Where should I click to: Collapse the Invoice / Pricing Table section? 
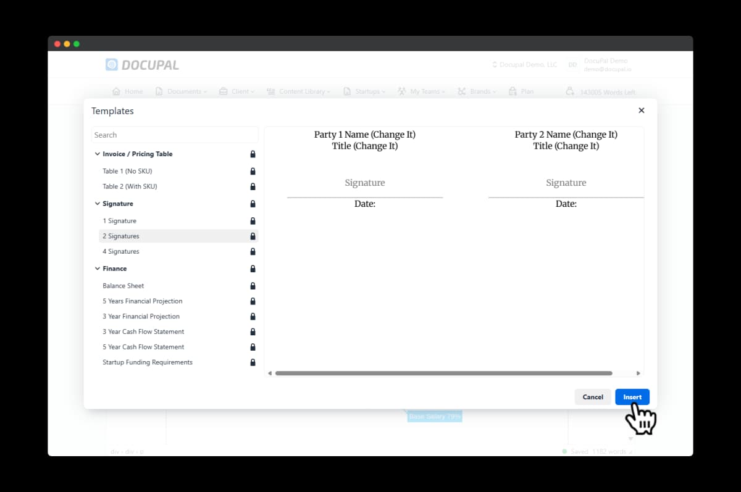pyautogui.click(x=97, y=154)
